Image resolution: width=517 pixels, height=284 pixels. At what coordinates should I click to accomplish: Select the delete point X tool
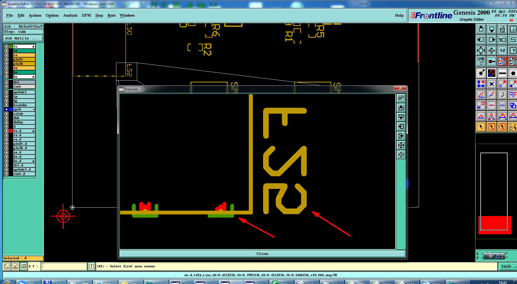(492, 84)
